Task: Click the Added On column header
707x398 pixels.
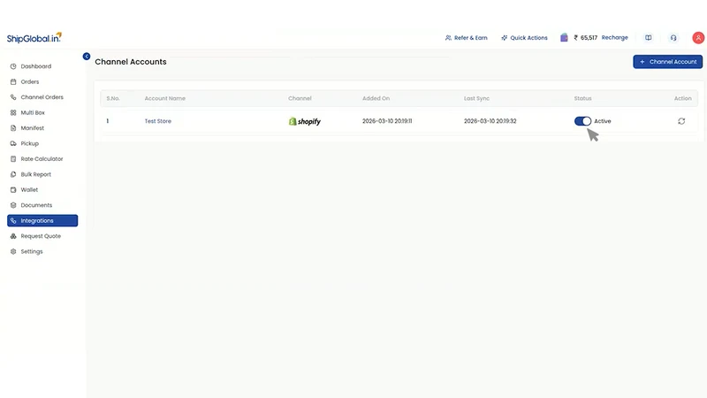Action: pos(376,98)
